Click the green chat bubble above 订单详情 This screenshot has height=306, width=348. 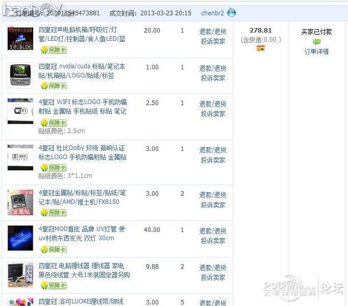[x=317, y=42]
